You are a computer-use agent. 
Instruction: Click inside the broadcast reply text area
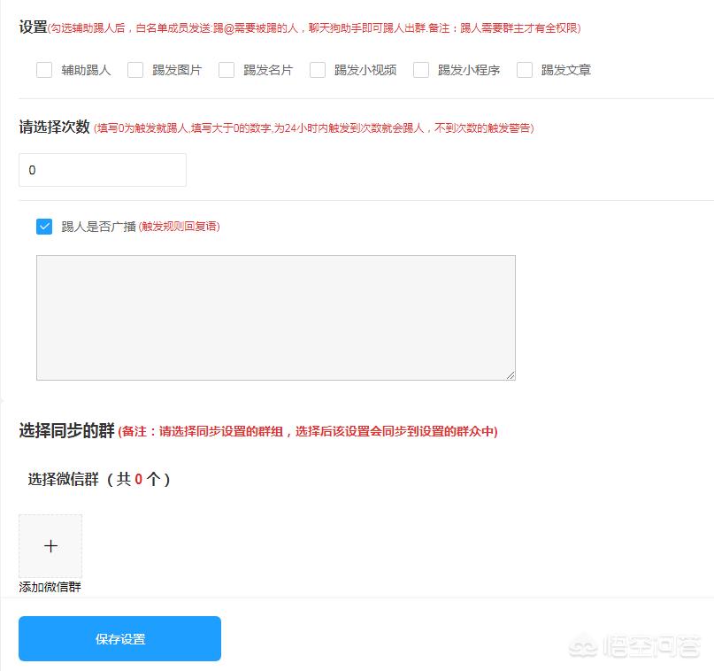(x=274, y=317)
